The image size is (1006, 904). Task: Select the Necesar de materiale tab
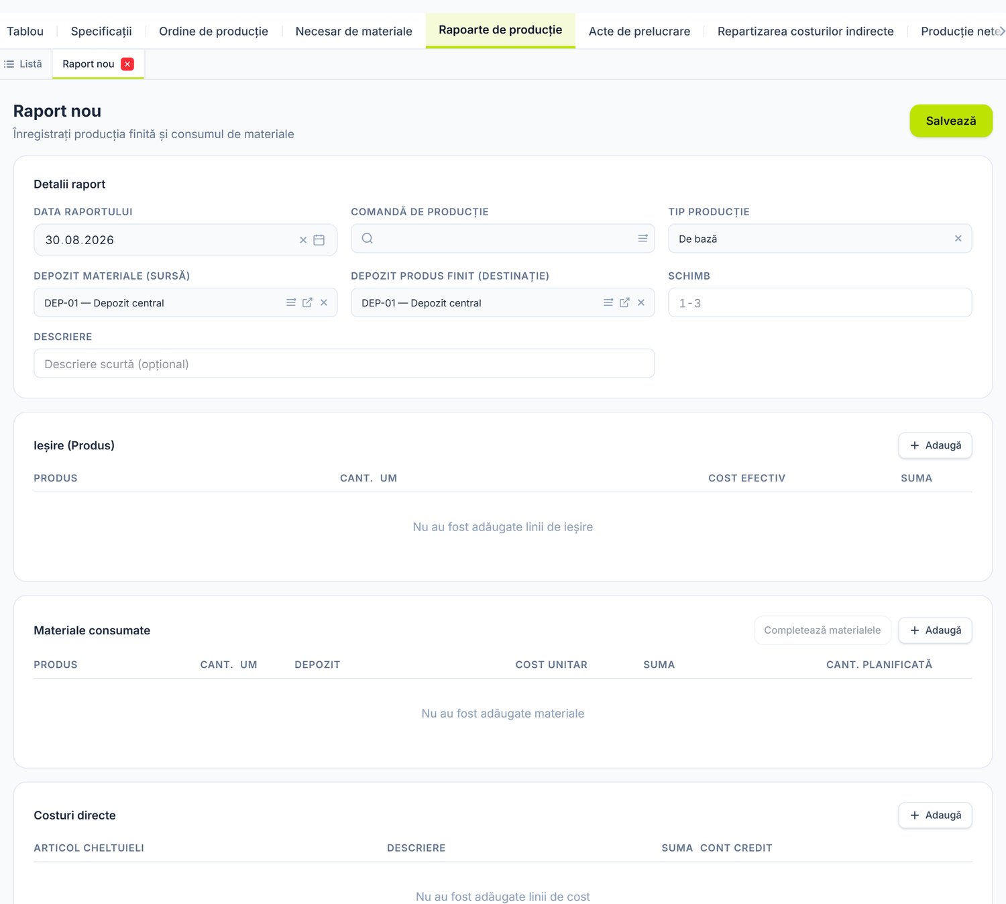pyautogui.click(x=354, y=31)
